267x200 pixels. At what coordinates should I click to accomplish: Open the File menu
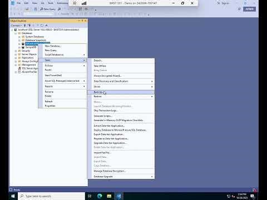(x=19, y=3)
